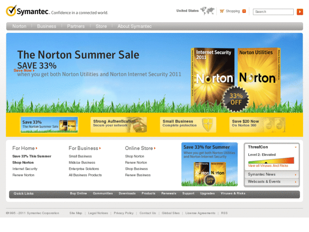Image resolution: width=309 pixels, height=232 pixels.
Task: Open the Global Sites footer link
Action: [171, 213]
